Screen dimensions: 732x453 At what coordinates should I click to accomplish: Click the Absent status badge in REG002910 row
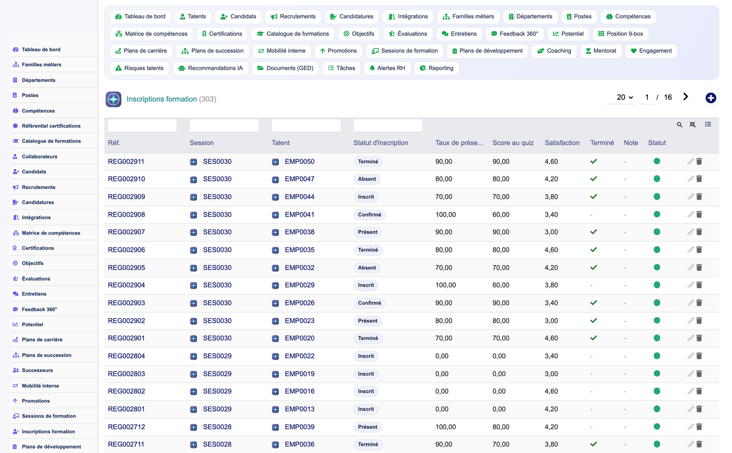tap(367, 179)
